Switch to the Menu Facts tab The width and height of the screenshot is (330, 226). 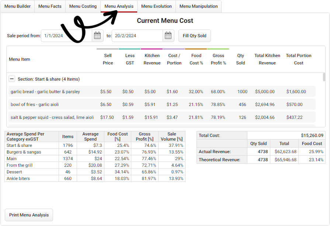coord(50,6)
